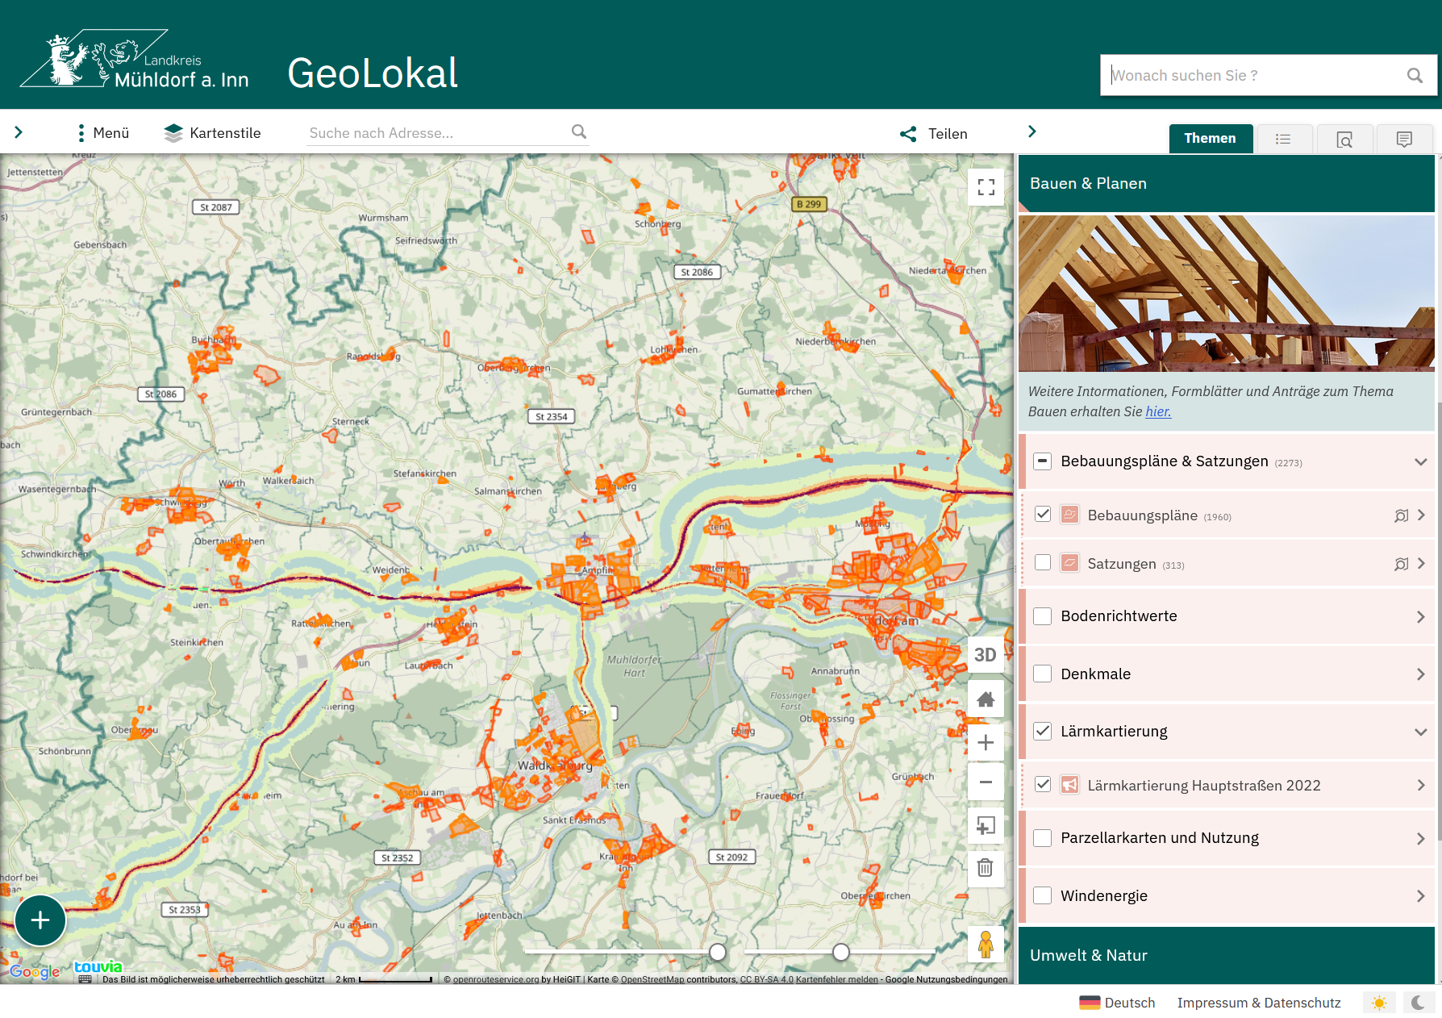Open the Menü menu

point(102,133)
